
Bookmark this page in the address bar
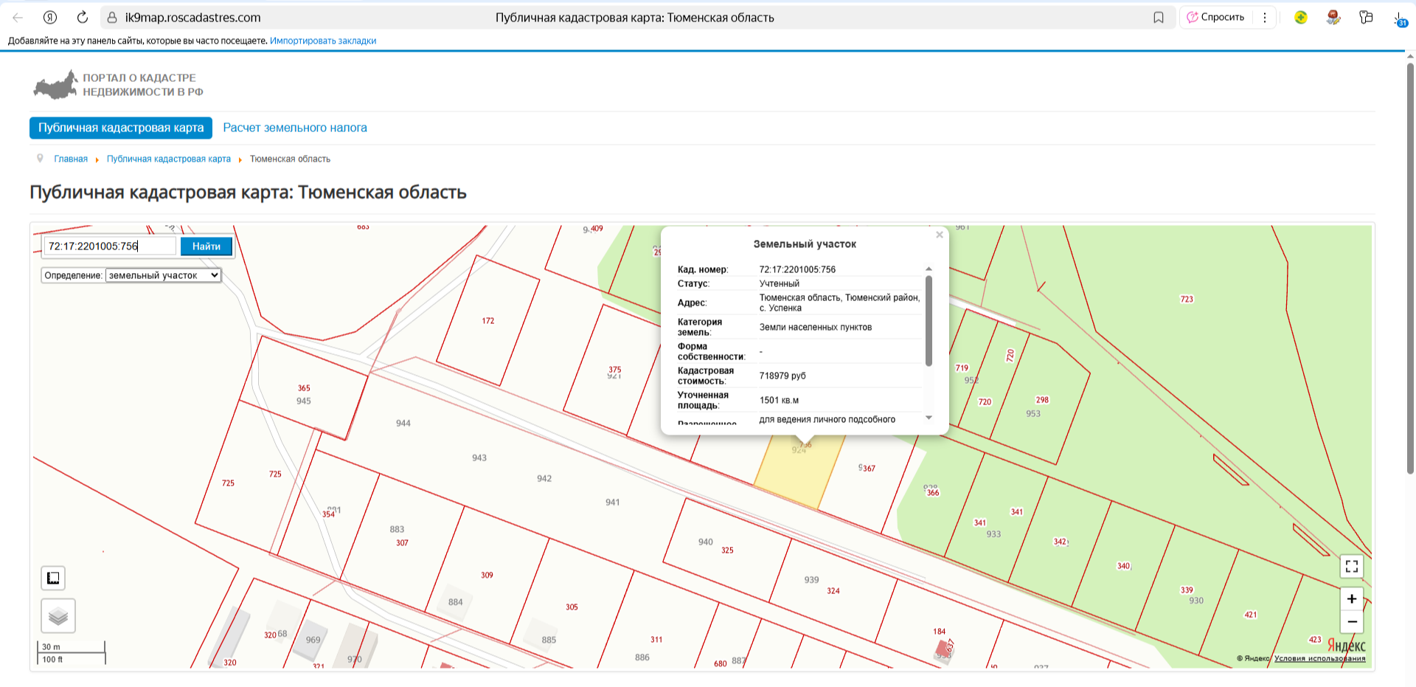1159,18
